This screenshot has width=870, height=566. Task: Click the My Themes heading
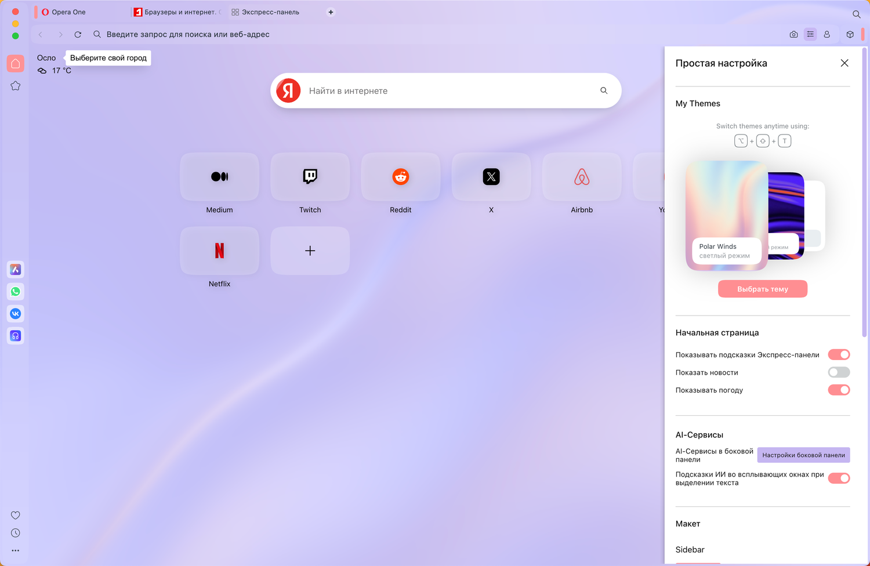tap(698, 103)
